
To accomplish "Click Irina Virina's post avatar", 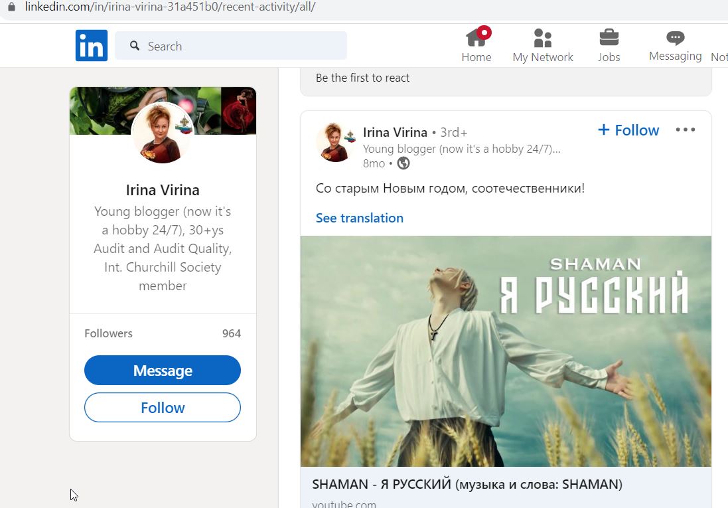I will tap(334, 143).
